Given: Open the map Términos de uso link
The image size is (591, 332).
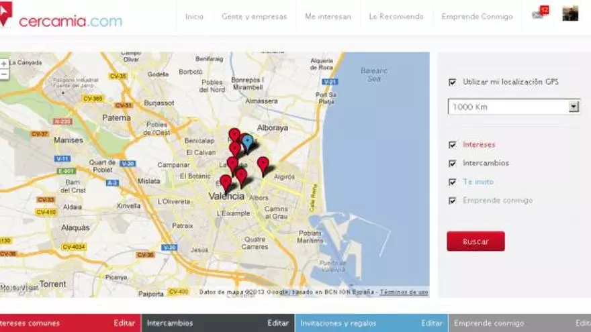Looking at the screenshot, I should [x=404, y=292].
